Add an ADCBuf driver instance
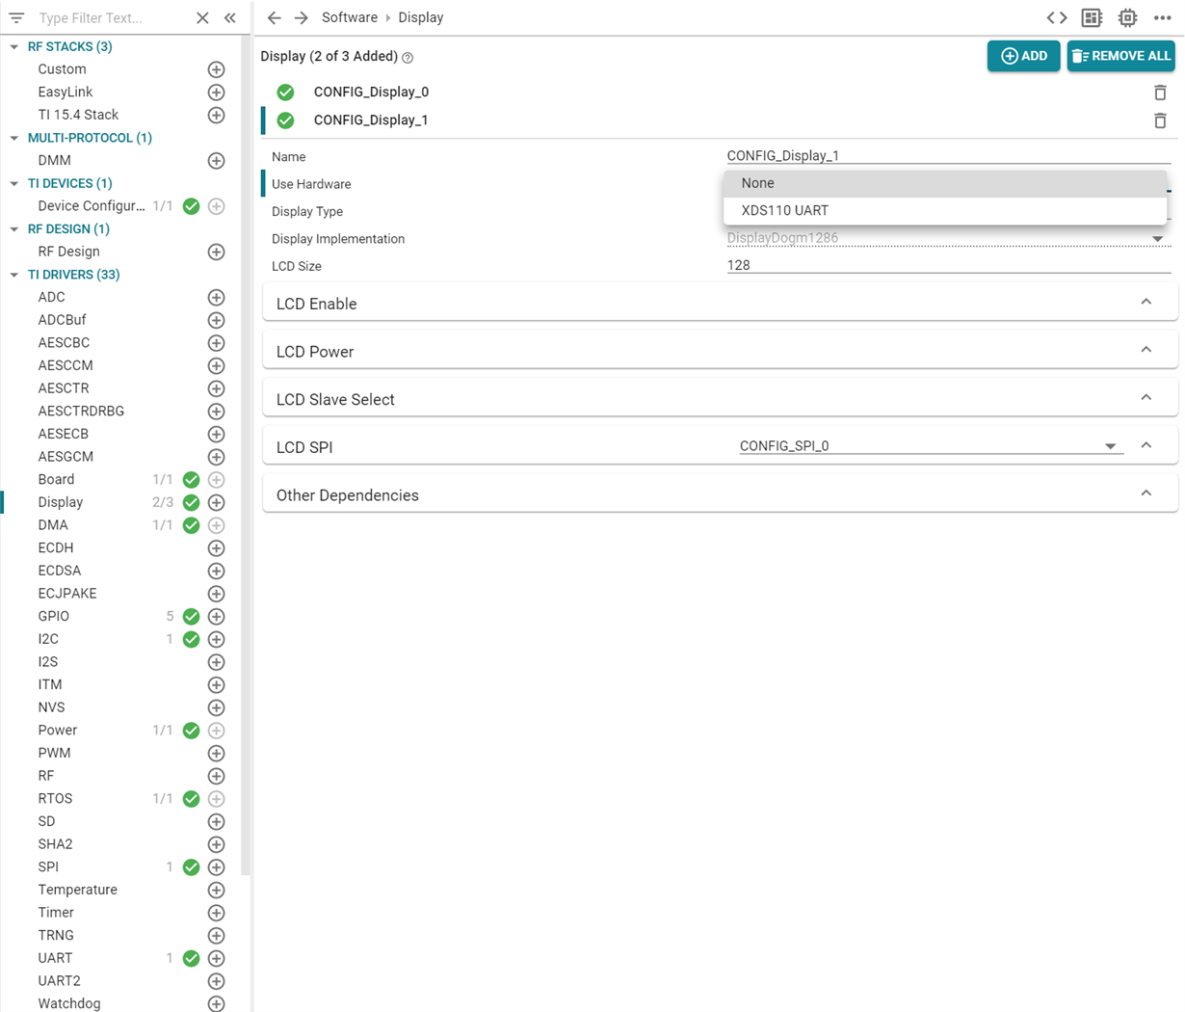The image size is (1185, 1012). click(216, 320)
